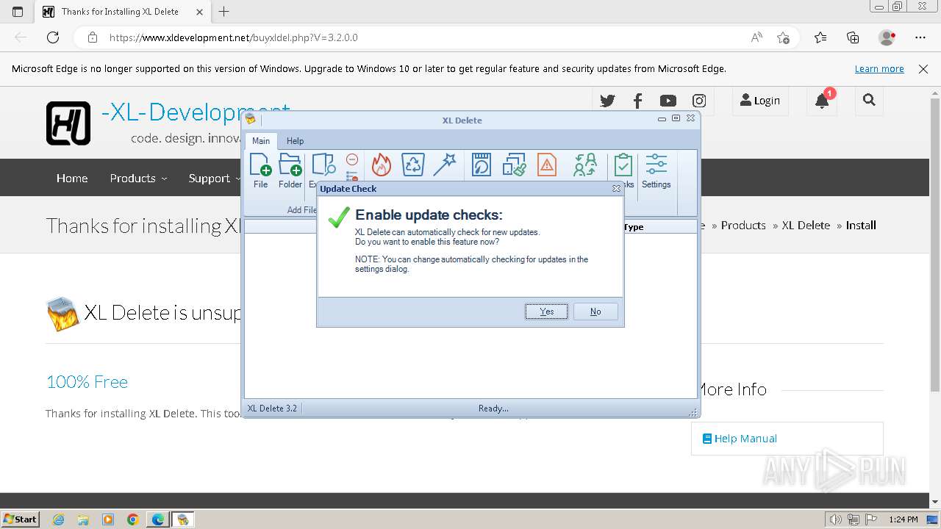Select the Thanks for Installing XL Delete tab
The image size is (941, 529).
[x=123, y=11]
